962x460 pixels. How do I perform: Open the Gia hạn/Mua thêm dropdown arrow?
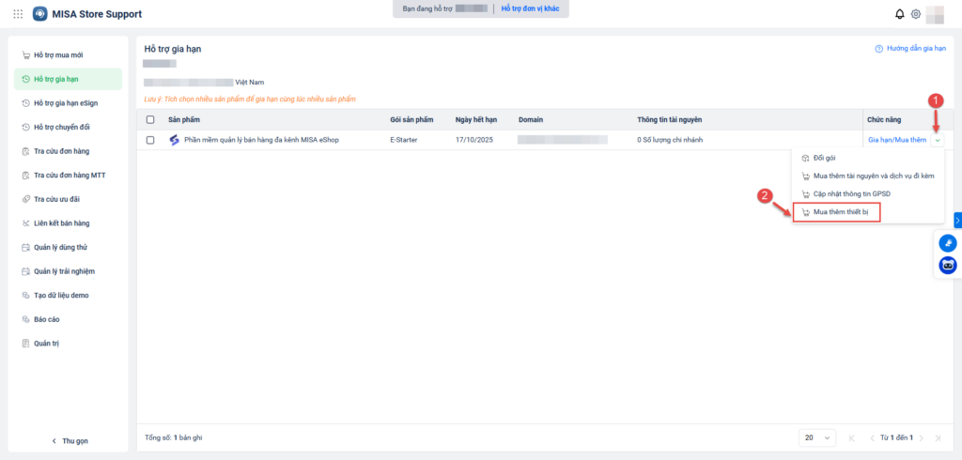coord(938,141)
